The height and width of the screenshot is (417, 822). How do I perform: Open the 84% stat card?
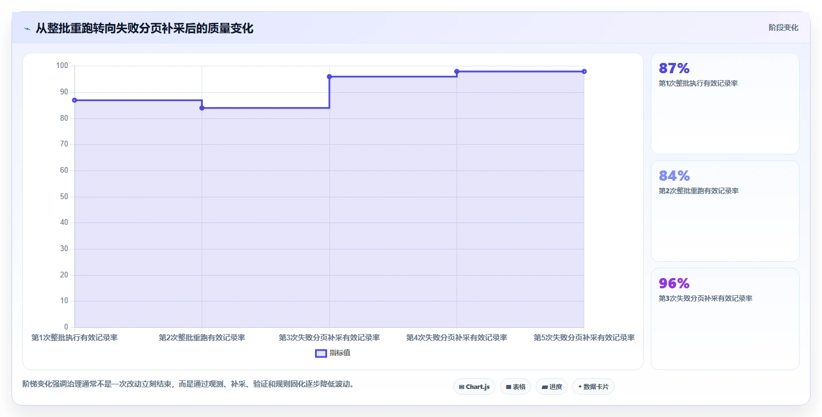(725, 211)
